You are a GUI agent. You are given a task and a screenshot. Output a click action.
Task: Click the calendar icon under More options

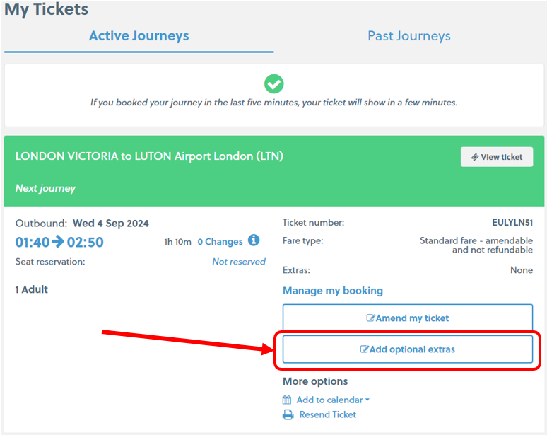287,400
